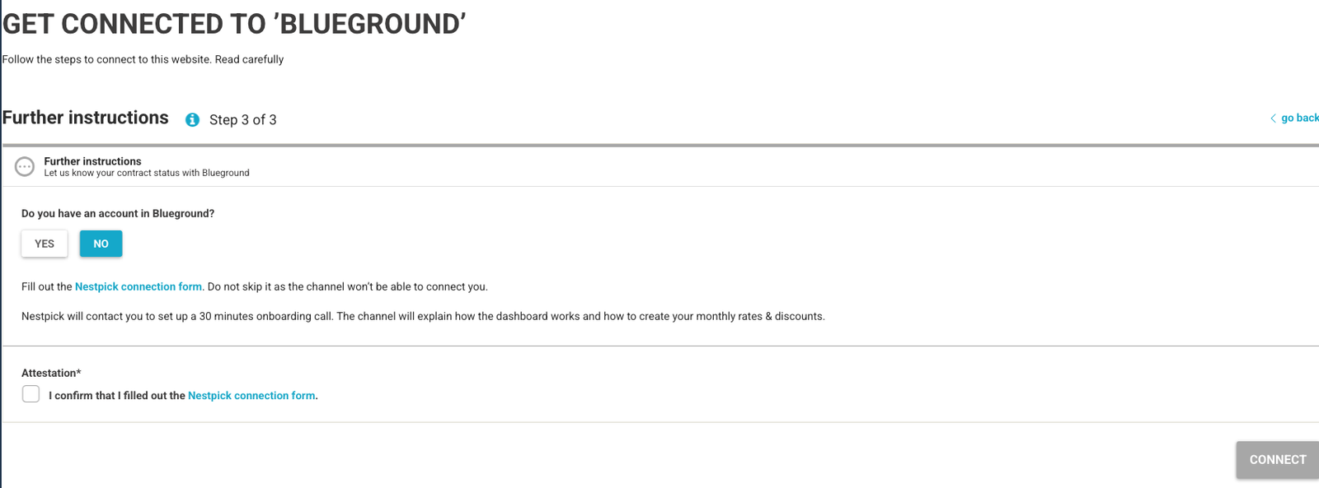
Task: Click the 'Step 3 of 3' indicator
Action: 243,120
